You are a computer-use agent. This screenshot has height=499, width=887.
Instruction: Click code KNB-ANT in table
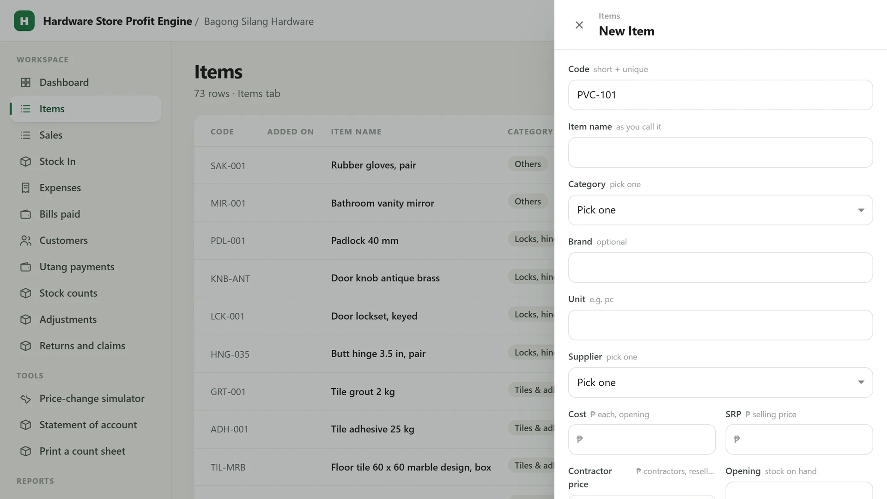230,279
